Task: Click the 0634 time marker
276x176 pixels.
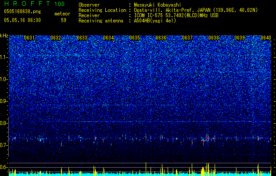Action: click(x=108, y=38)
